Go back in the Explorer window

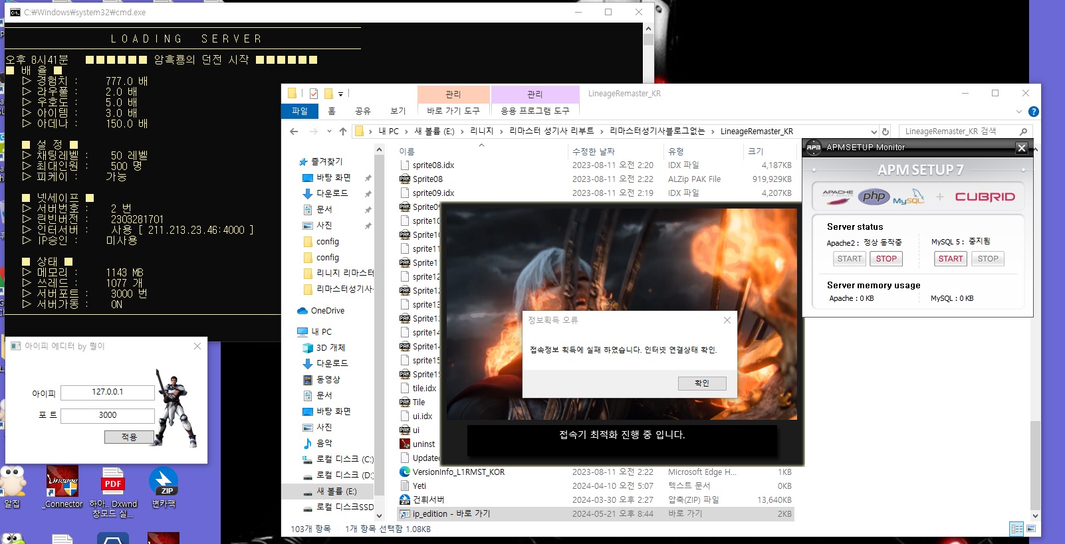(294, 132)
